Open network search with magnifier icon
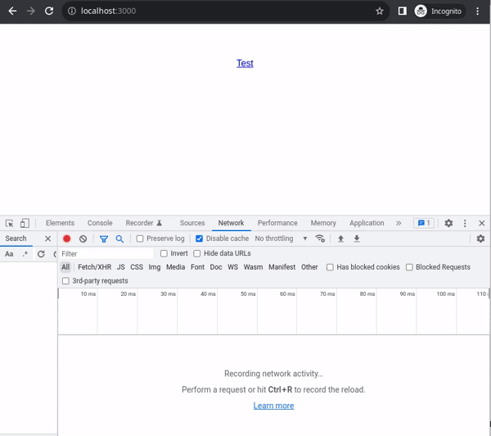The image size is (491, 436). (119, 238)
